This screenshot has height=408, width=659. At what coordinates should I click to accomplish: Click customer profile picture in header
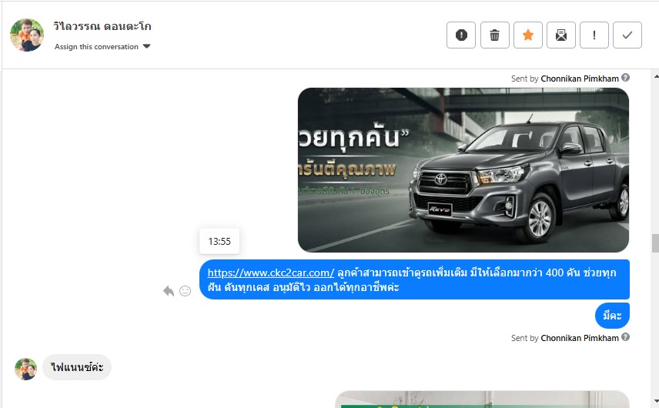(x=27, y=35)
